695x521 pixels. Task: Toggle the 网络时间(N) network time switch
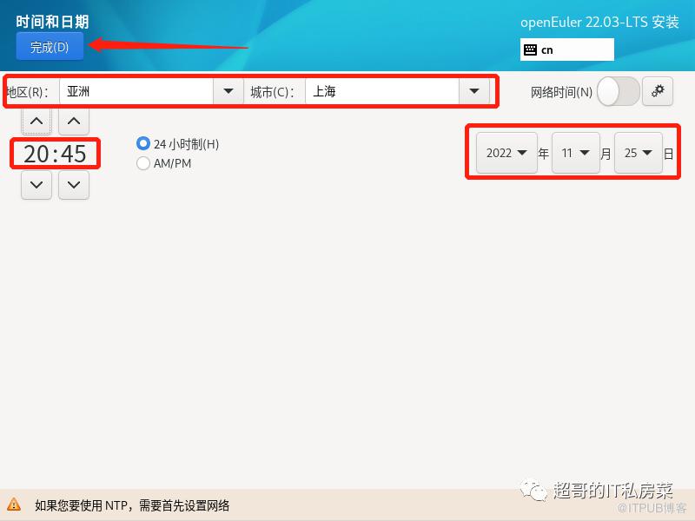(x=618, y=92)
